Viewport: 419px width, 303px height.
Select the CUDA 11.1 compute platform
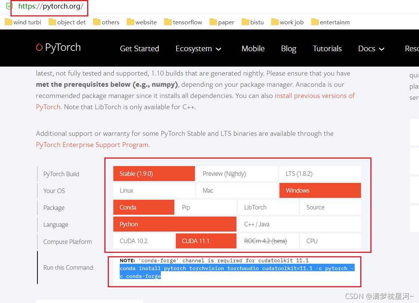pyautogui.click(x=206, y=241)
